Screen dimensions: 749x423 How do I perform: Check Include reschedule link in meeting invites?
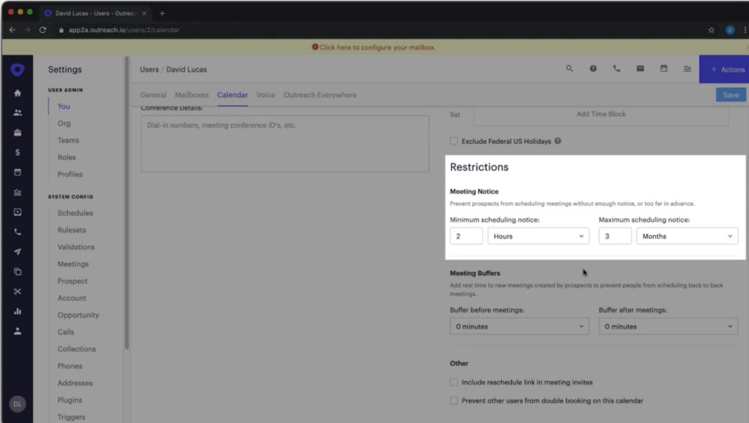tap(453, 382)
